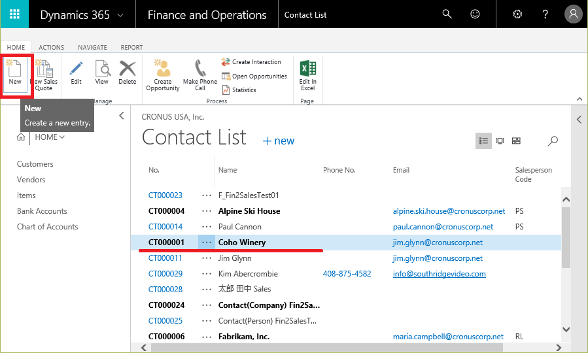Click the home house icon in the sidebar
The width and height of the screenshot is (588, 353).
pos(21,137)
